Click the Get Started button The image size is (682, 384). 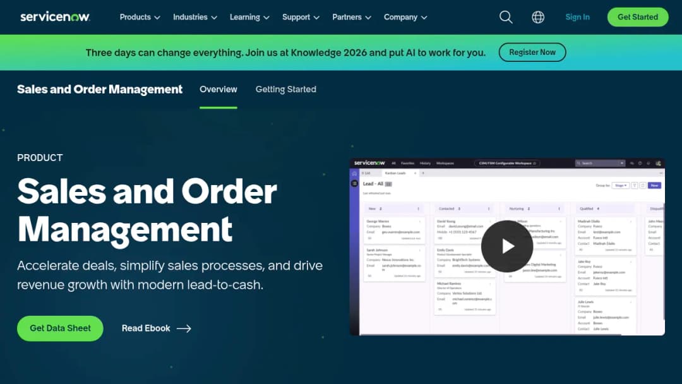coord(638,17)
